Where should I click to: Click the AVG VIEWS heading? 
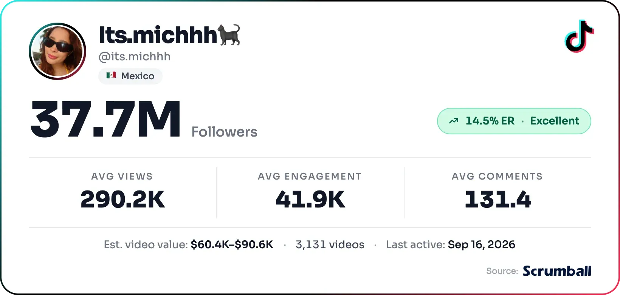coord(122,176)
